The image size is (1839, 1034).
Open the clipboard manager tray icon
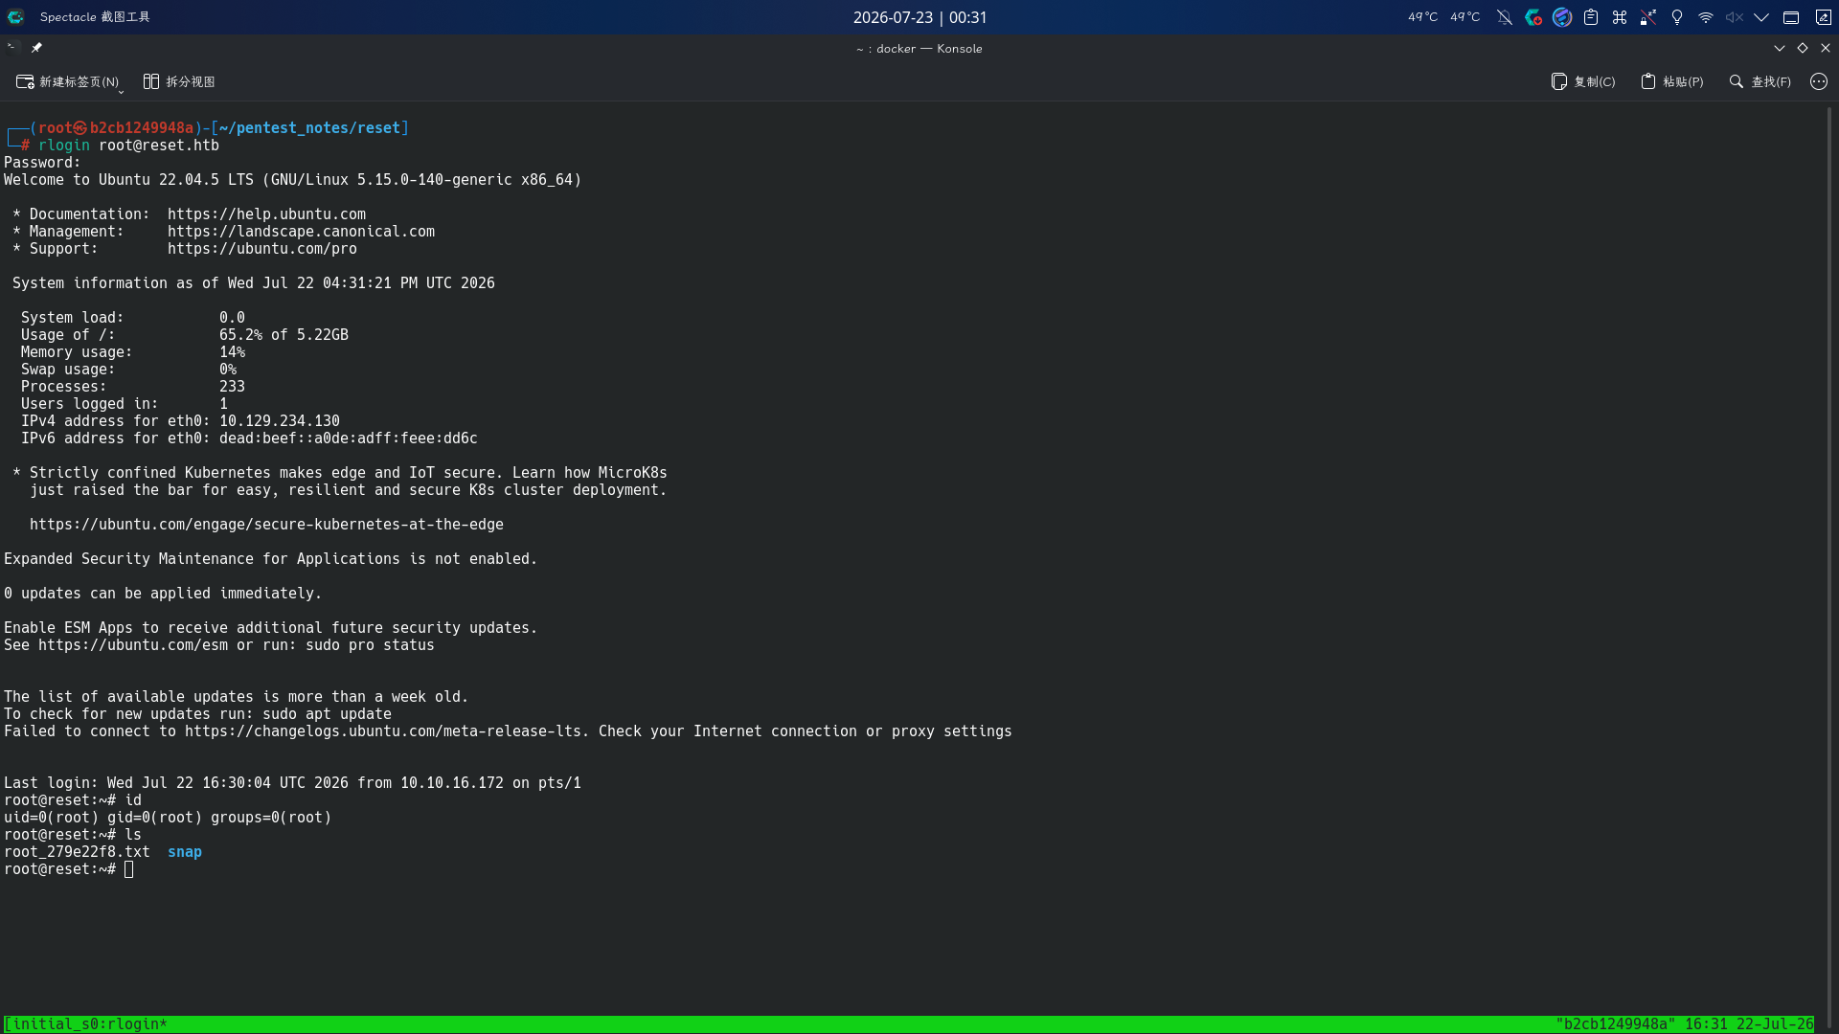tap(1591, 17)
